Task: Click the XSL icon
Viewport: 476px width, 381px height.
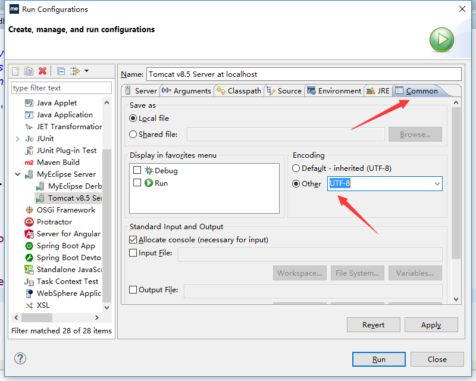Action: pyautogui.click(x=29, y=305)
